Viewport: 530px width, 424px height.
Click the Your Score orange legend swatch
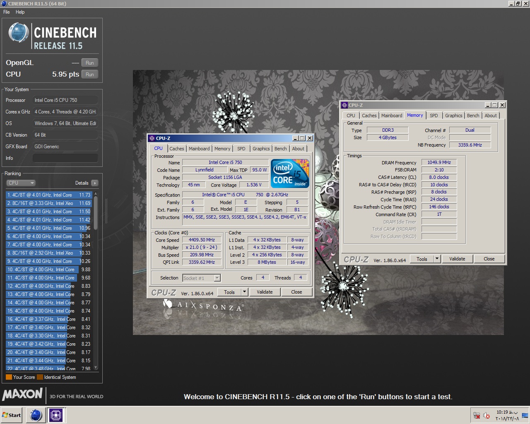coord(9,377)
